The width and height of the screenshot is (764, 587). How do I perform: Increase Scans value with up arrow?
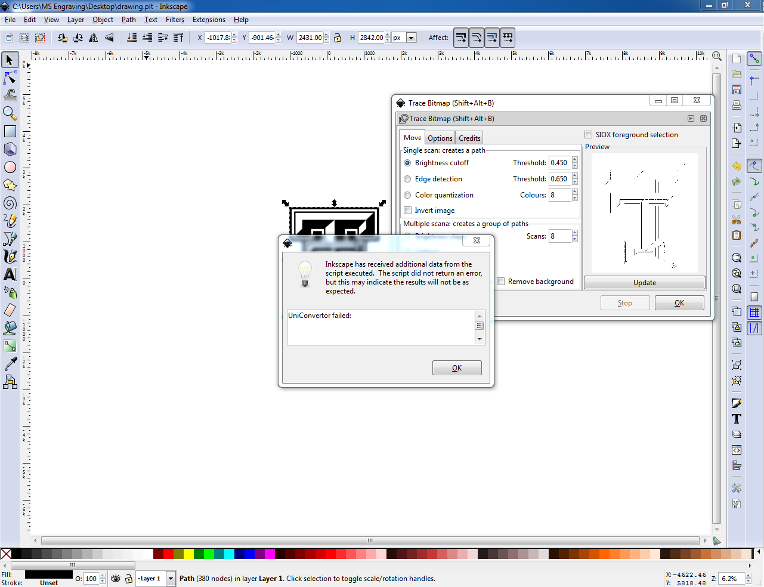(x=574, y=233)
